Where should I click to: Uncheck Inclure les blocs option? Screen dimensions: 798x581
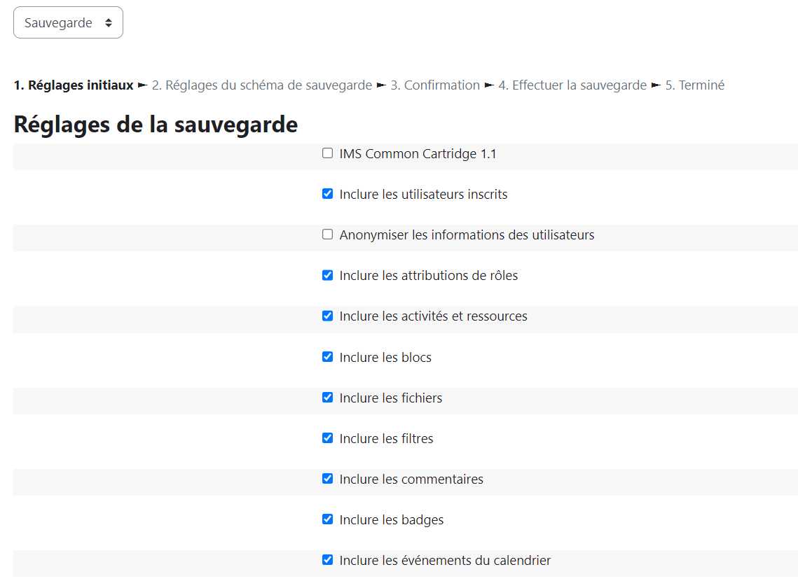tap(328, 357)
